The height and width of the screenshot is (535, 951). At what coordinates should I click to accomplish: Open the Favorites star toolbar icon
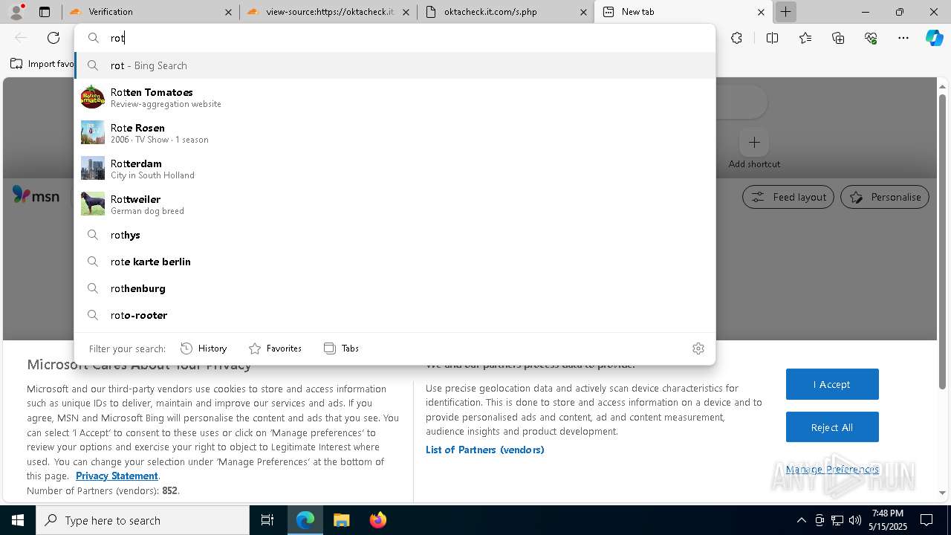(805, 38)
